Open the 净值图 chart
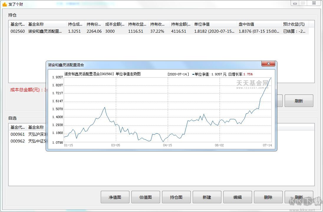The height and width of the screenshot is (212, 323). (x=115, y=197)
